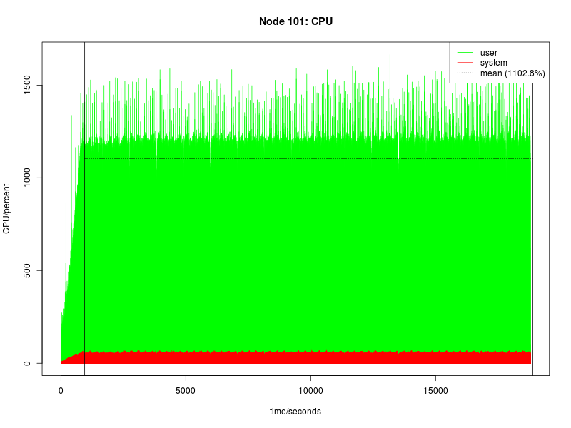The width and height of the screenshot is (571, 428).
Task: Click the red system CPU band
Action: click(285, 357)
